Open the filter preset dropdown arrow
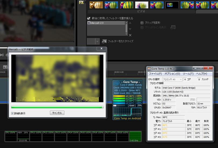The image size is (218, 148). 97,41
